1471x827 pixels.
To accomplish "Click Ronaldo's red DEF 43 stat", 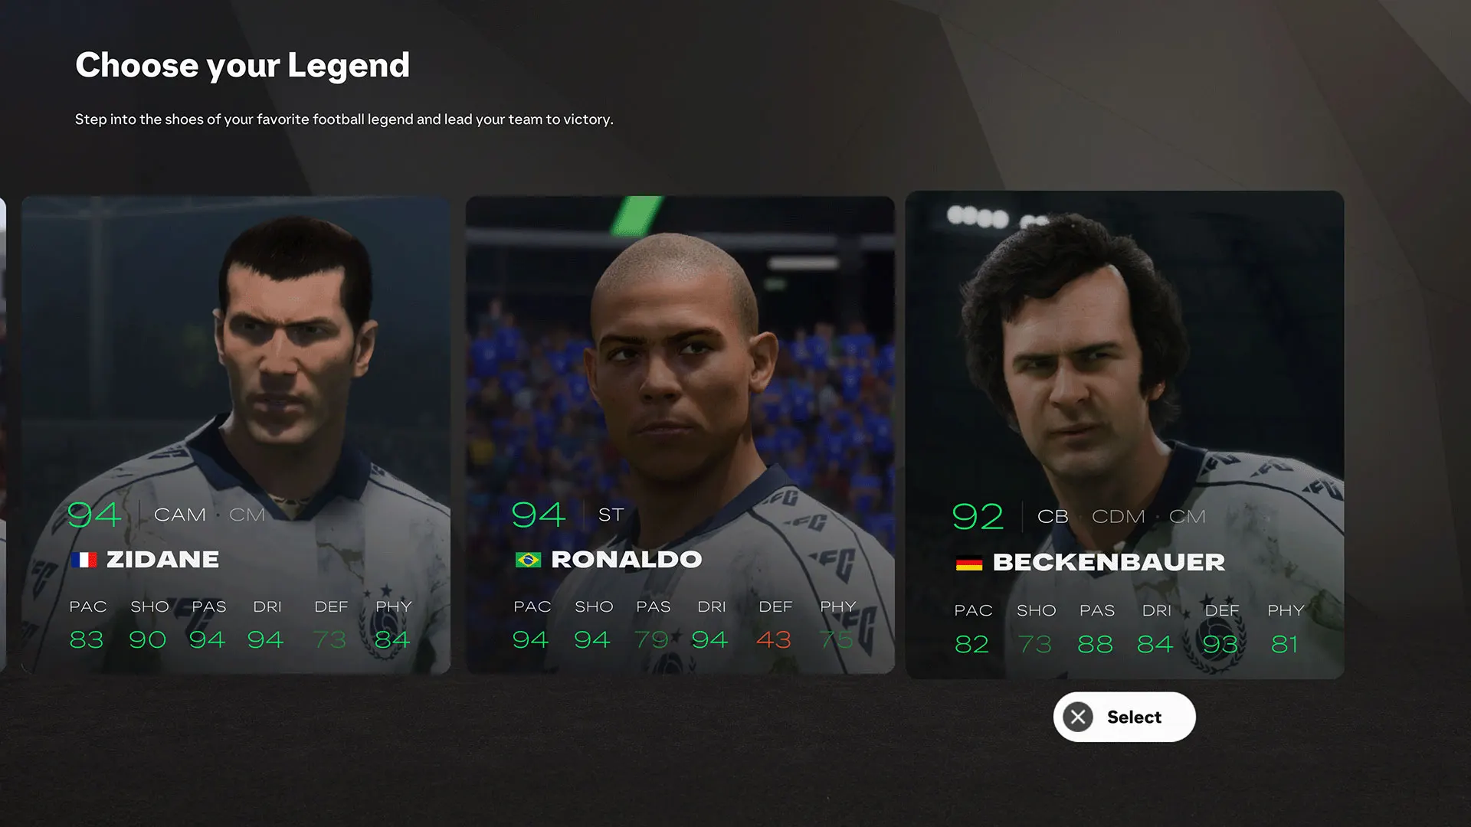I will pyautogui.click(x=773, y=639).
